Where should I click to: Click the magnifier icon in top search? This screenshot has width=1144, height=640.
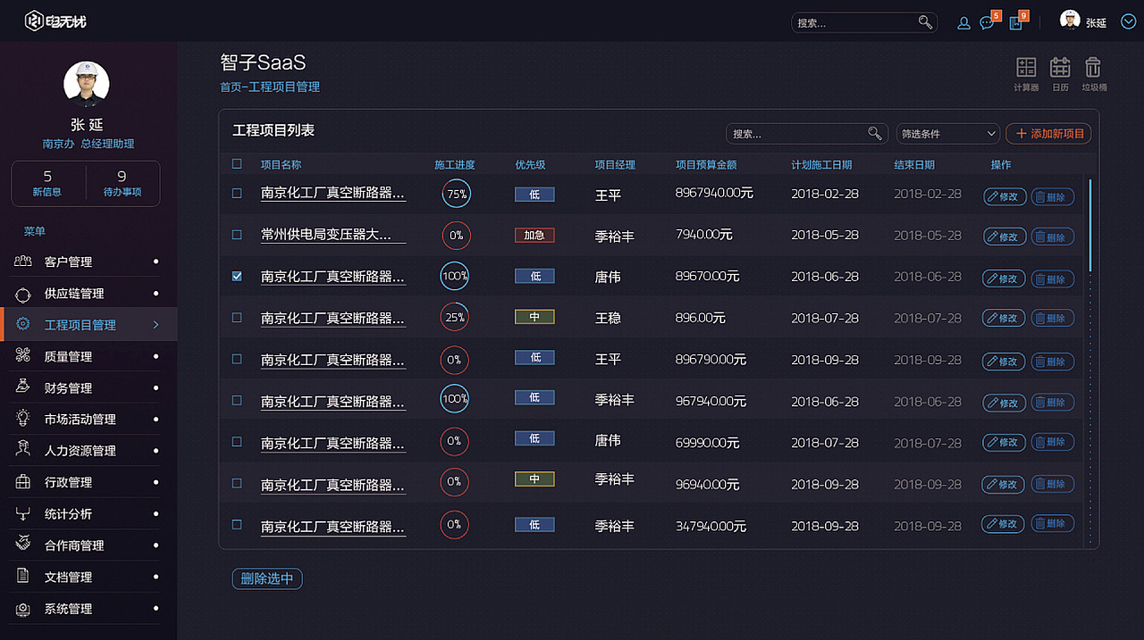(925, 22)
